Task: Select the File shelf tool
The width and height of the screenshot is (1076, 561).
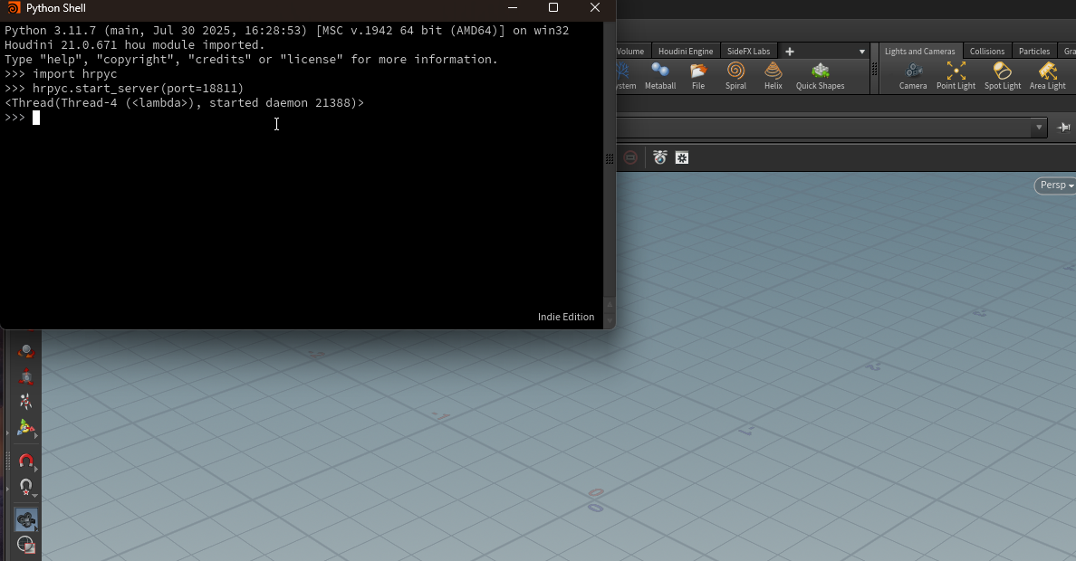Action: (697, 76)
